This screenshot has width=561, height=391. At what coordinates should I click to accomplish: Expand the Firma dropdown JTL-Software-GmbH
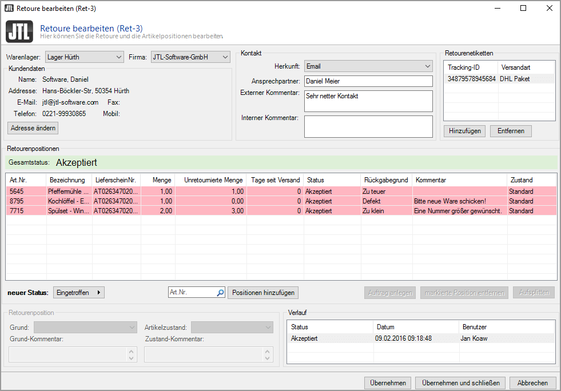(x=190, y=57)
